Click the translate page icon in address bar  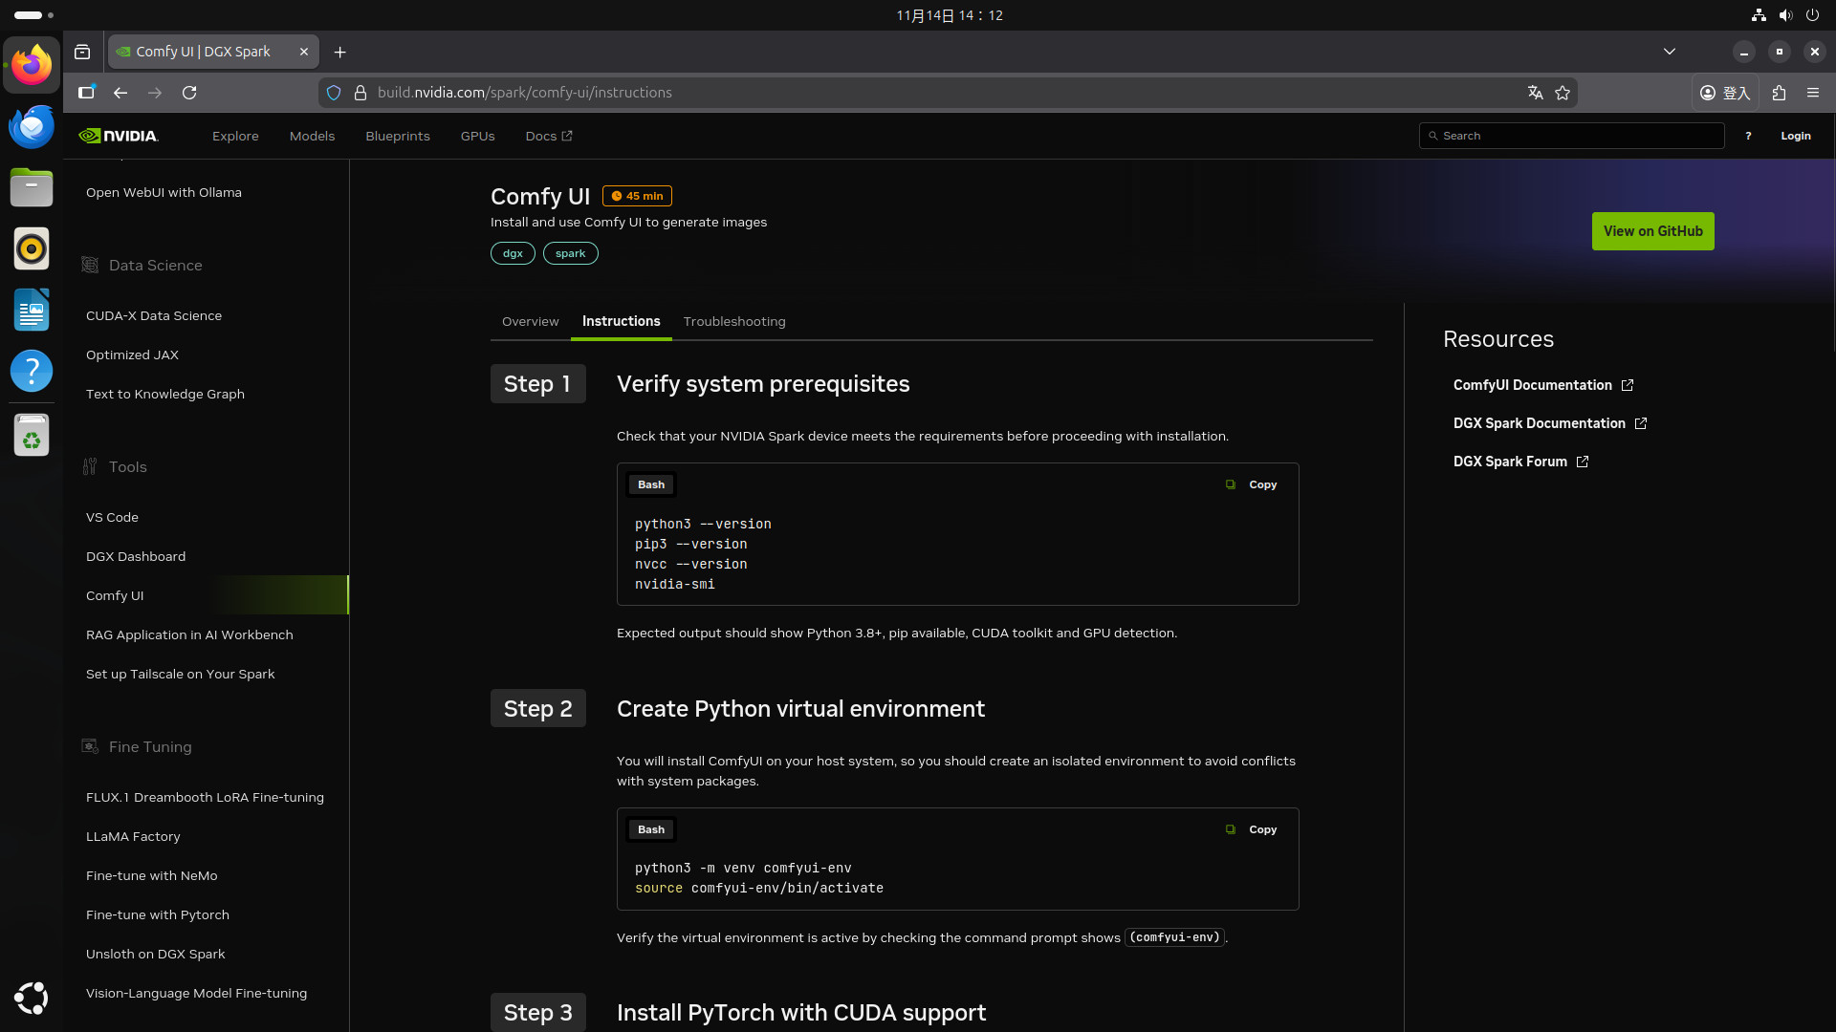(x=1535, y=93)
